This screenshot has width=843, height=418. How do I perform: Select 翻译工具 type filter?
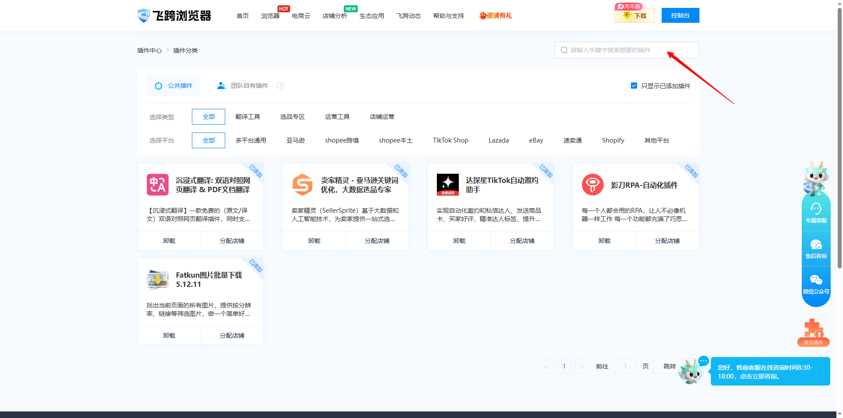(248, 117)
